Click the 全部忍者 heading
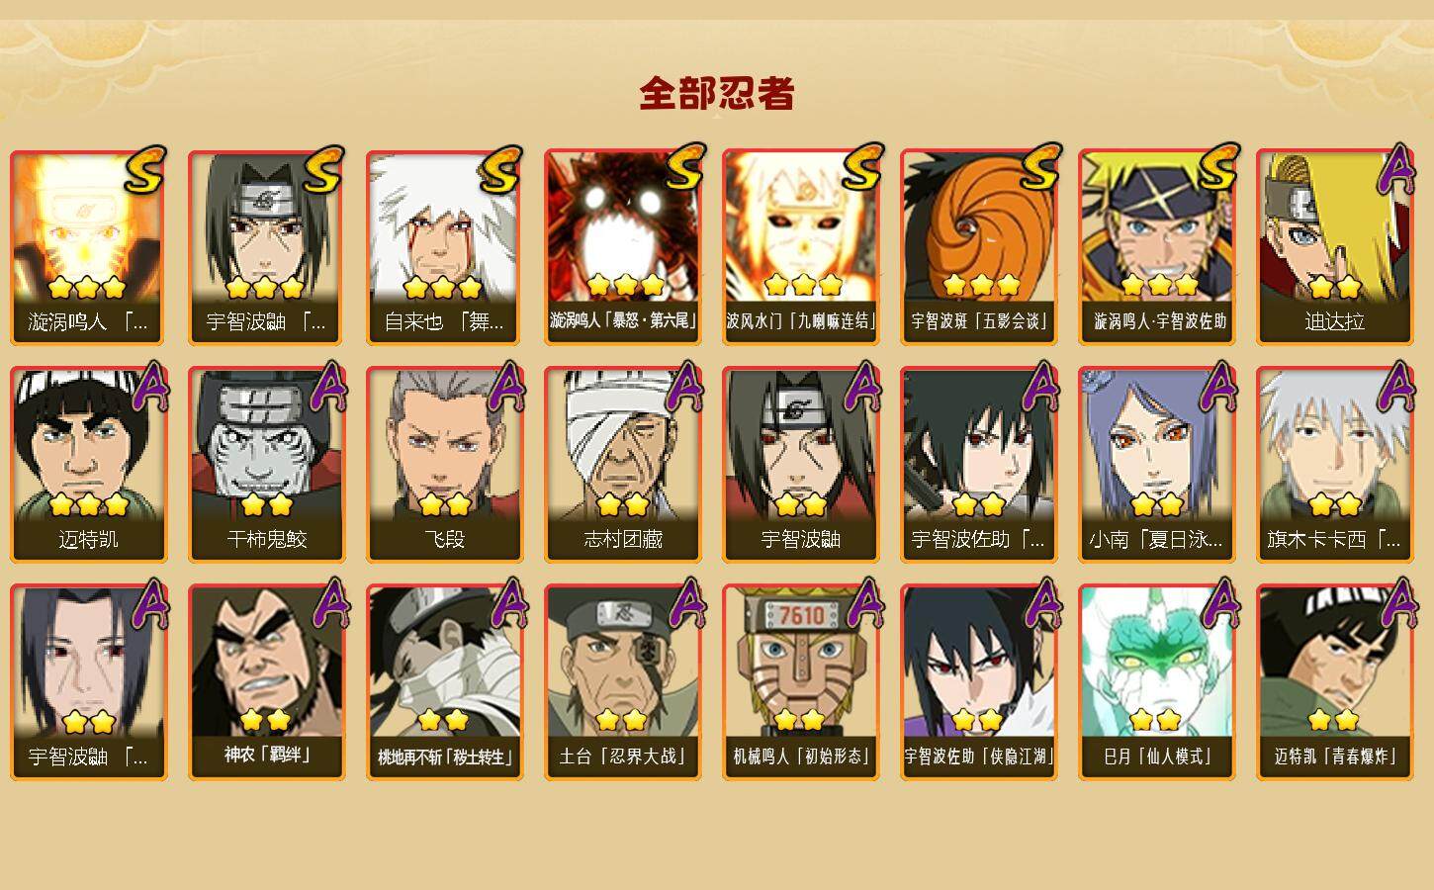 (x=717, y=93)
